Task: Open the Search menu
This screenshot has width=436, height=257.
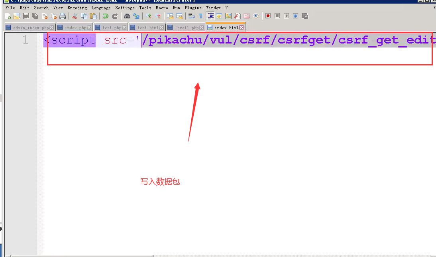Action: 41,8
